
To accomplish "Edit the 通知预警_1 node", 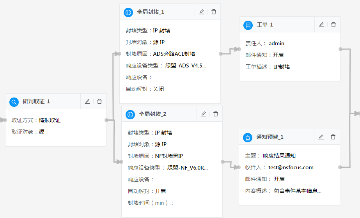I will pos(321,137).
